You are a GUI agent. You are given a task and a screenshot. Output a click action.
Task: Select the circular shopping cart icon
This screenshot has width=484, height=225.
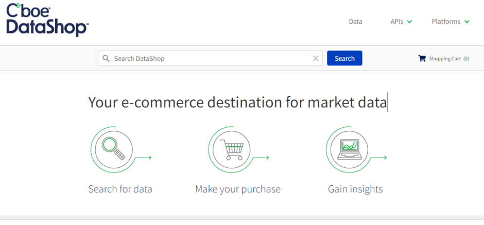pos(231,149)
